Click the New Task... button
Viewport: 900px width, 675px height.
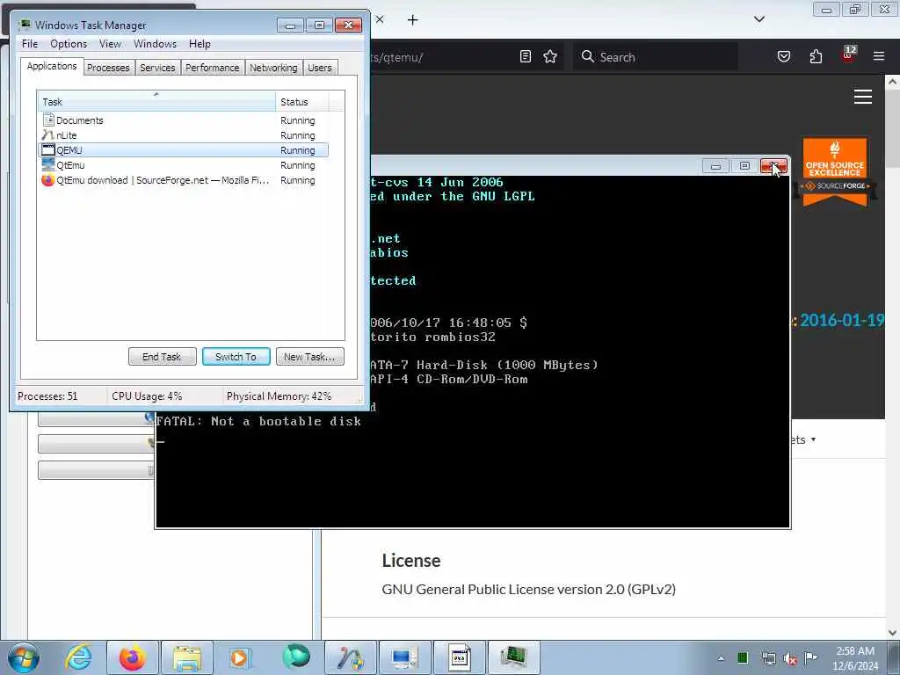[310, 357]
